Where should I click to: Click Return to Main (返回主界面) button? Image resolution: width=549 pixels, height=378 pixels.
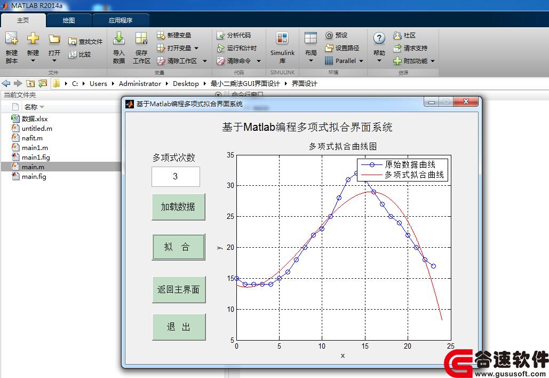(179, 289)
